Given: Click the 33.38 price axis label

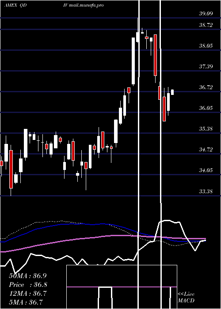Looking at the screenshot, I should pyautogui.click(x=206, y=191).
